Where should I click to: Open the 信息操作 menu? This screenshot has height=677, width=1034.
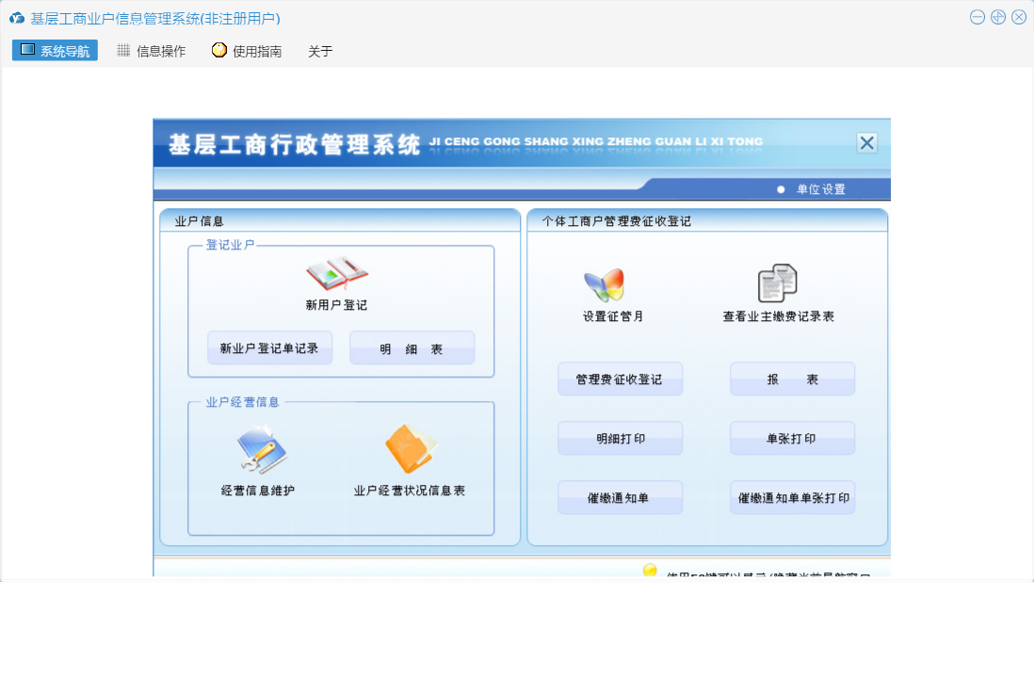coord(151,51)
